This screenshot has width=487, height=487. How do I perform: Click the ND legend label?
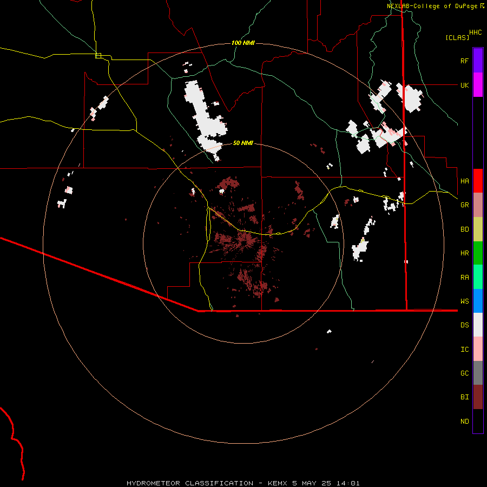tap(464, 422)
